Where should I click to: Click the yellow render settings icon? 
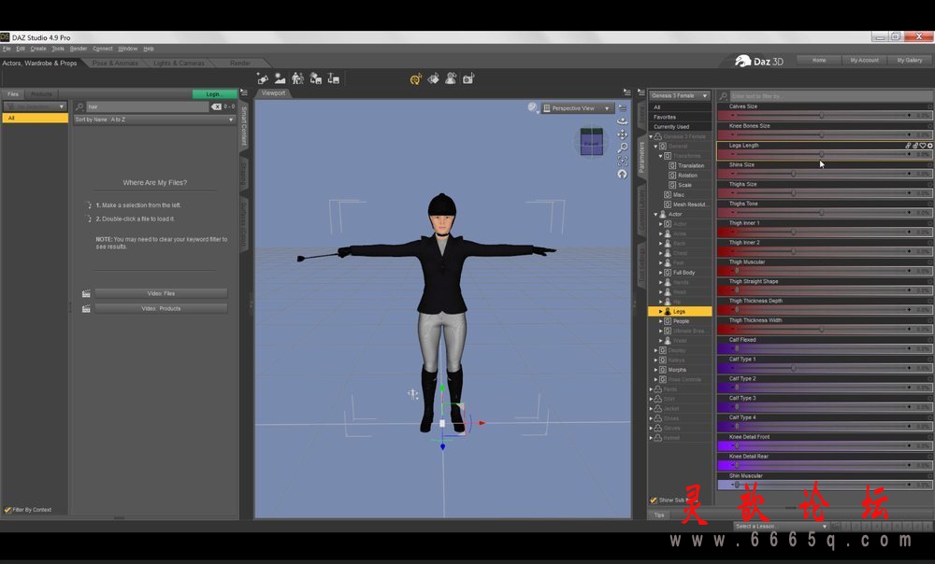coord(416,78)
